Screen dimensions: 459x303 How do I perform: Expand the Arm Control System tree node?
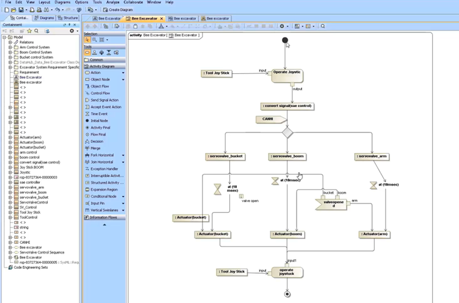(10, 47)
